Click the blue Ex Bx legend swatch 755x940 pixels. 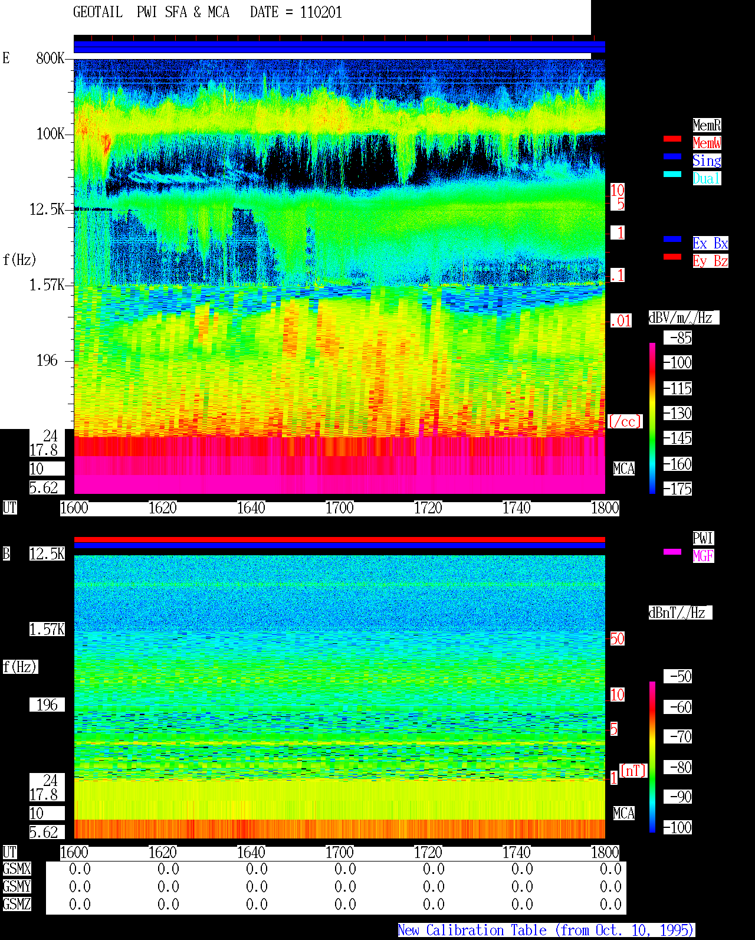click(672, 239)
